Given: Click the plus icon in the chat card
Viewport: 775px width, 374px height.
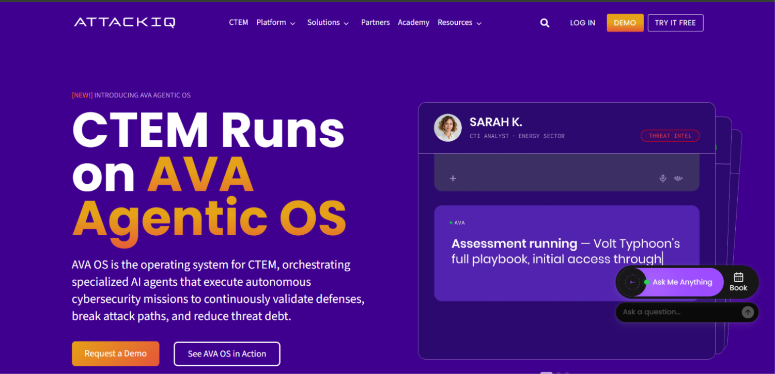Looking at the screenshot, I should [x=453, y=178].
